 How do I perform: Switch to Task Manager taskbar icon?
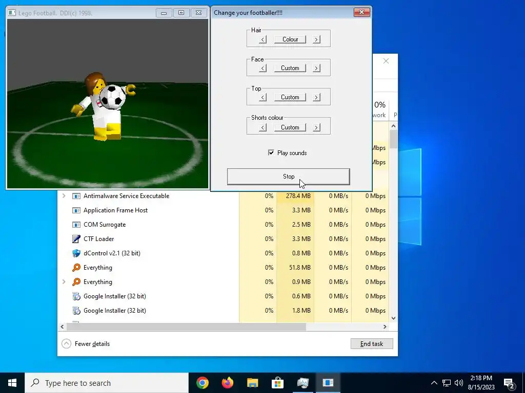coord(302,383)
